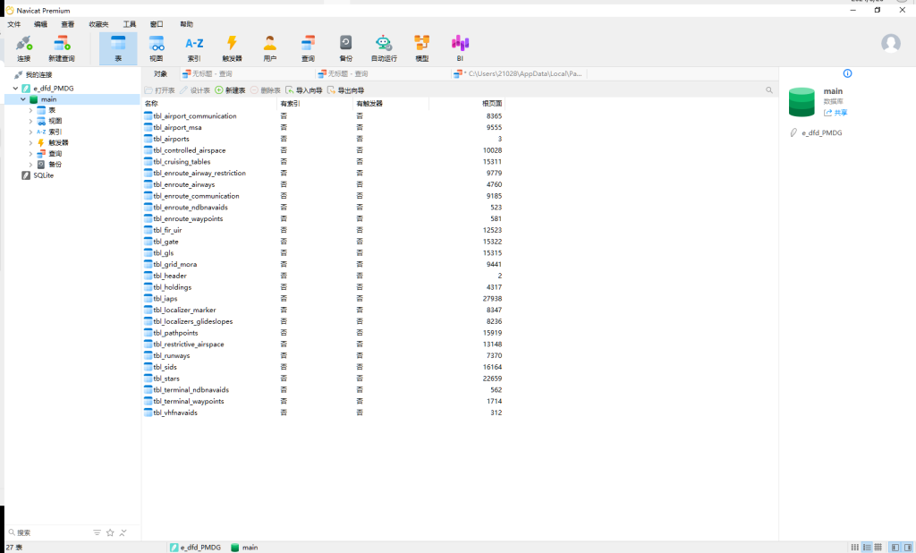Sort by the 根页面 (Root Page) column header
This screenshot has height=553, width=916.
coord(467,104)
